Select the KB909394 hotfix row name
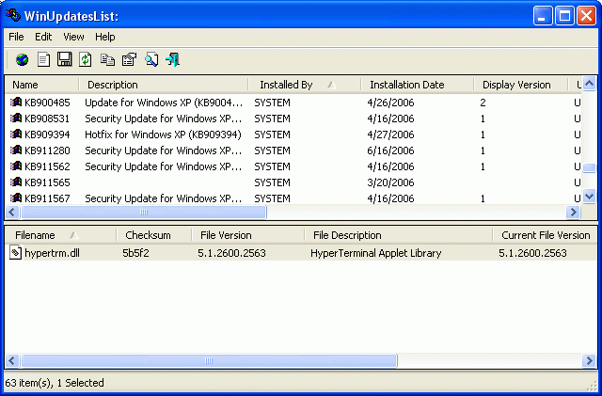Viewport: 602px width, 396px height. point(47,135)
